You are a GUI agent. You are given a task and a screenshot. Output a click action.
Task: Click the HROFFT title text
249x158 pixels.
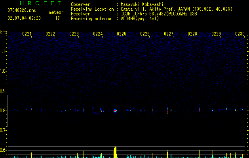pos(41,3)
